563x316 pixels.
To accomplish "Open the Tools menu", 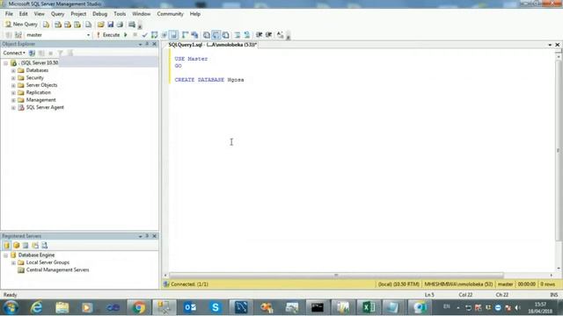I will 120,14.
